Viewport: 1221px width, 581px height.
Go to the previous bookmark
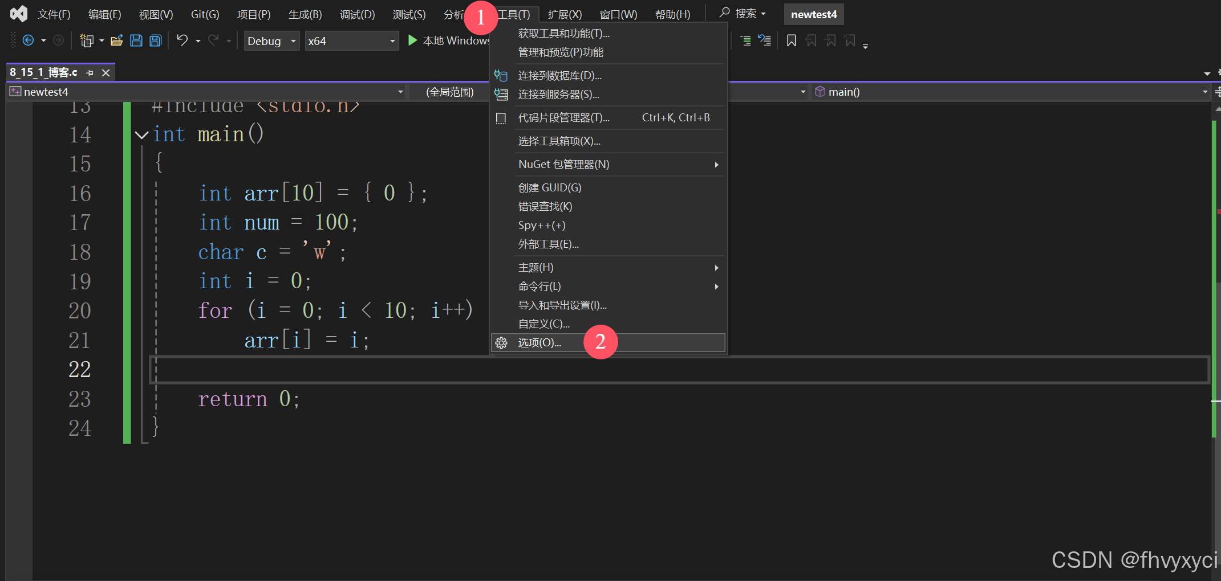tap(812, 40)
